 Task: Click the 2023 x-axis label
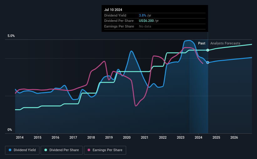click(181, 137)
